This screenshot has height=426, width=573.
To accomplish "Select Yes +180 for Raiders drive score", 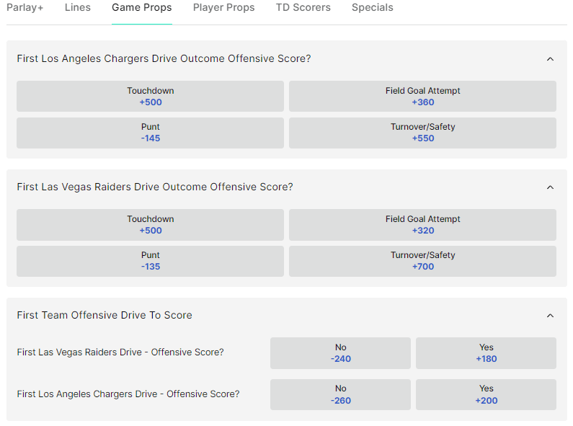I will tap(486, 353).
